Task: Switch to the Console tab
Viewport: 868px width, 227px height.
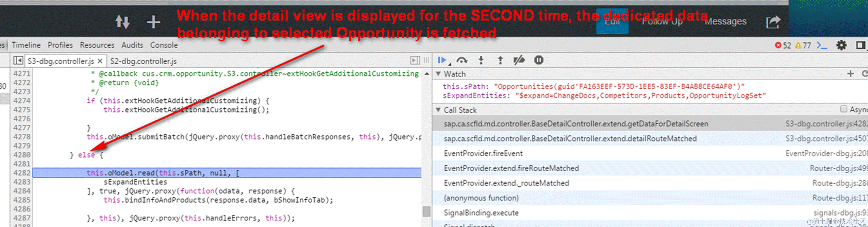Action: point(164,45)
